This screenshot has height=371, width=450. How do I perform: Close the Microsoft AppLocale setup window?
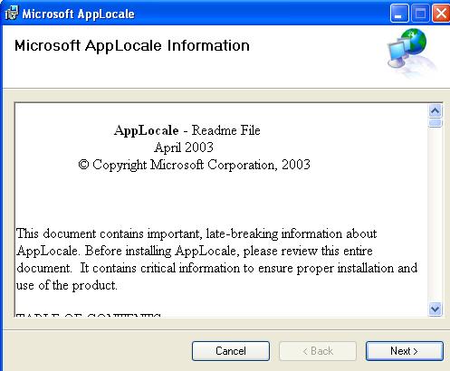tap(441, 14)
